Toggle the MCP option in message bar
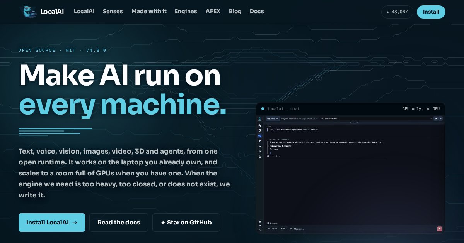464x243 pixels. (x=284, y=229)
